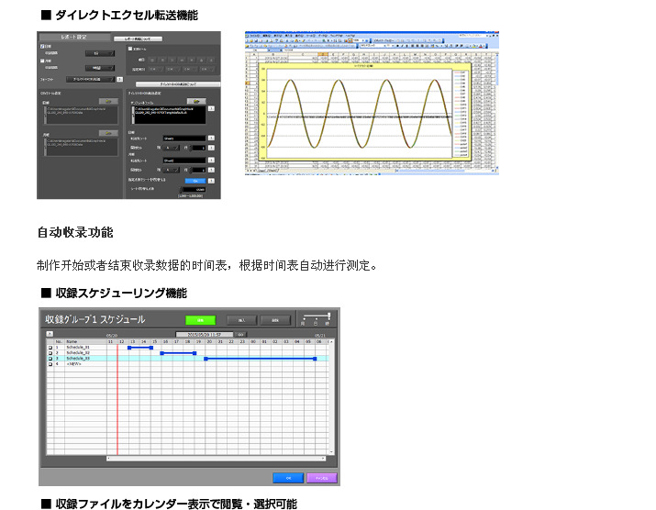Check the box for schedule row 3
This screenshot has width=656, height=510.
50,359
